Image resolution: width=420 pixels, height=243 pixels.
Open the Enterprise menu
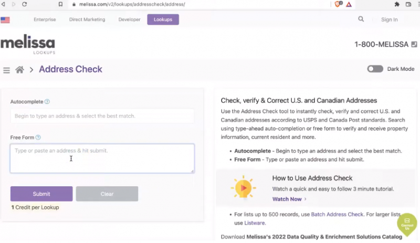45,19
